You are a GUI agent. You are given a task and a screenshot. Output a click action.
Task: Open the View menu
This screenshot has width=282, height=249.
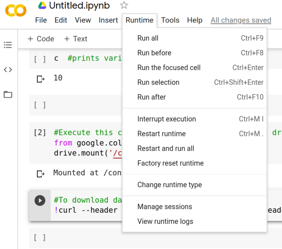(x=83, y=20)
